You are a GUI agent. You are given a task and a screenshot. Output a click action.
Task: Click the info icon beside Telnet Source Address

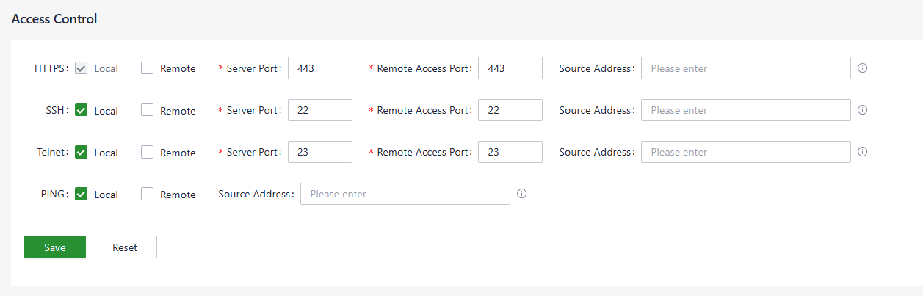pyautogui.click(x=863, y=152)
